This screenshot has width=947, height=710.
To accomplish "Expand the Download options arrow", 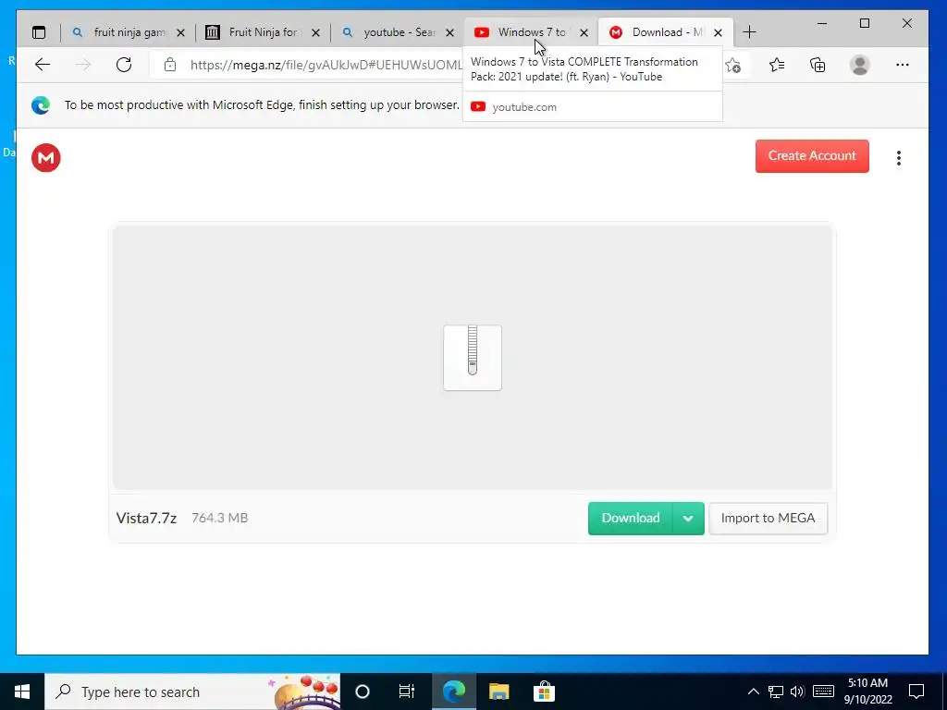I will (688, 518).
